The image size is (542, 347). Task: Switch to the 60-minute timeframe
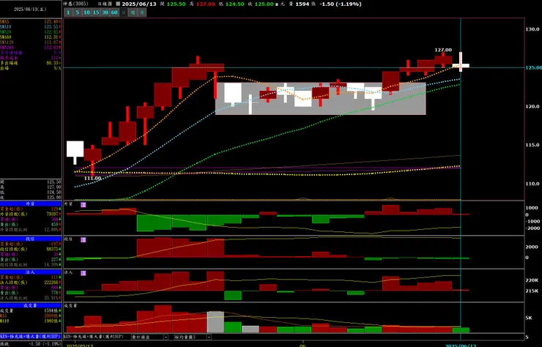tap(114, 12)
